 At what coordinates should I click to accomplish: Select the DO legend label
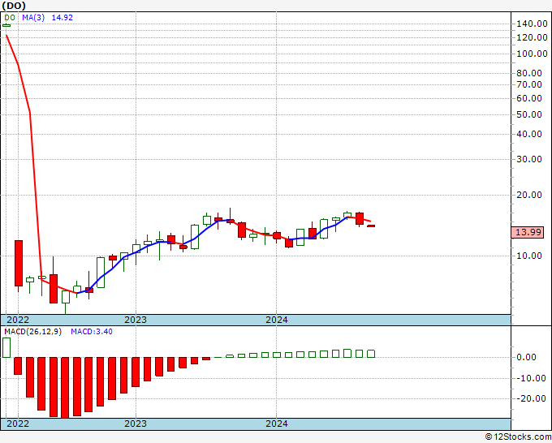tap(10, 18)
